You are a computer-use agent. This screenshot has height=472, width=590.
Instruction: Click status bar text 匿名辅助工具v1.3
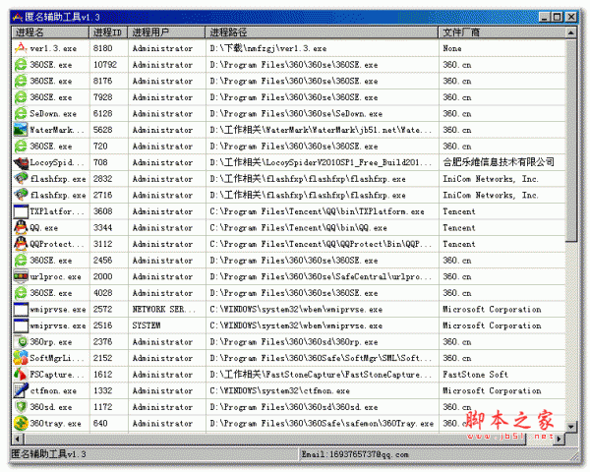click(48, 454)
